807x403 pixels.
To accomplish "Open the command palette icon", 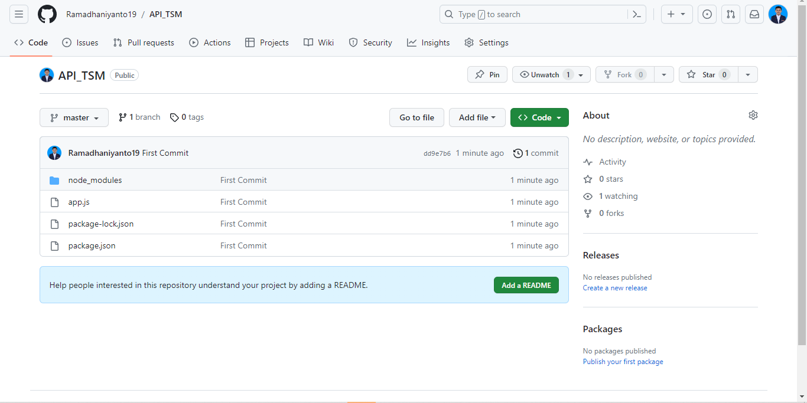I will point(637,14).
